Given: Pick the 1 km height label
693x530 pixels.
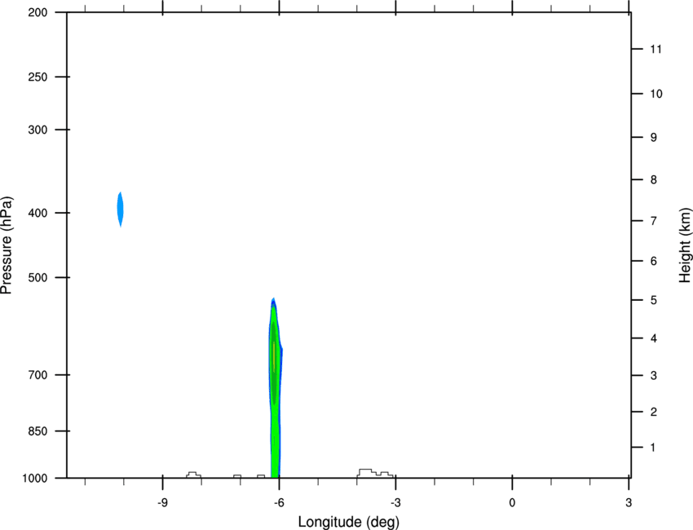Looking at the screenshot, I should tap(653, 448).
